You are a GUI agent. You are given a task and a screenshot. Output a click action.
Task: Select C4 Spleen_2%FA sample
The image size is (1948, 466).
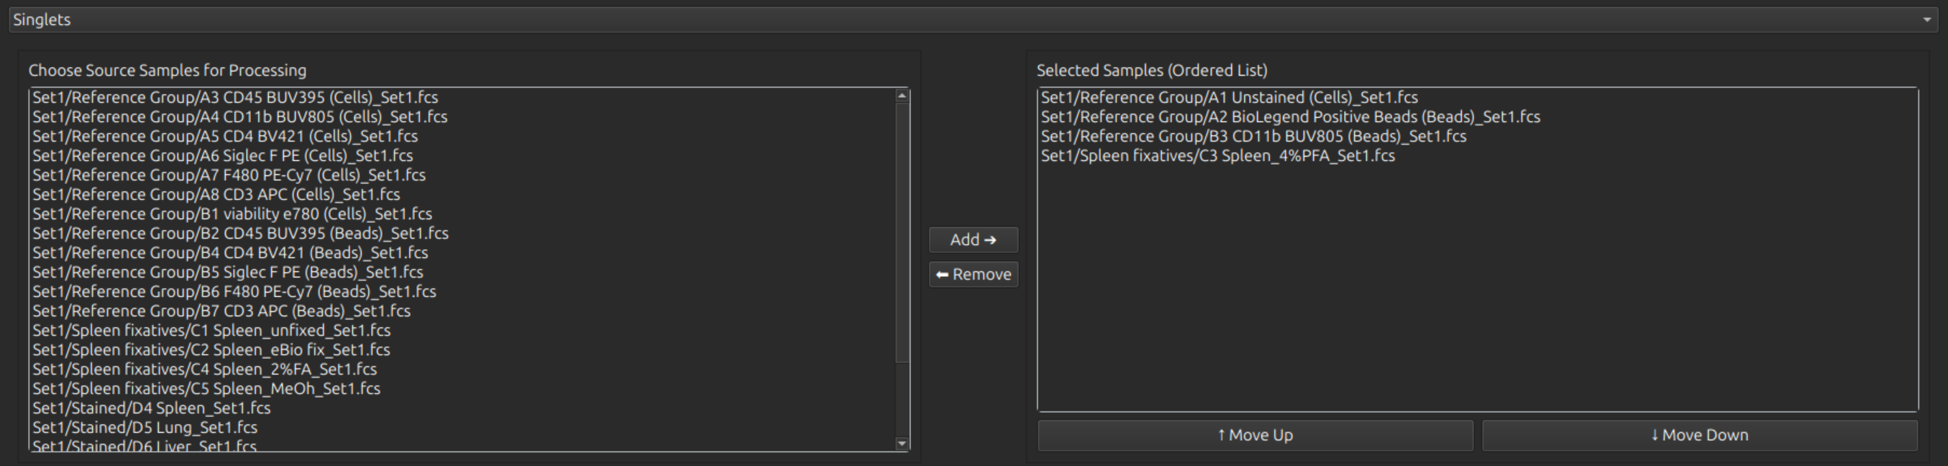(462, 369)
